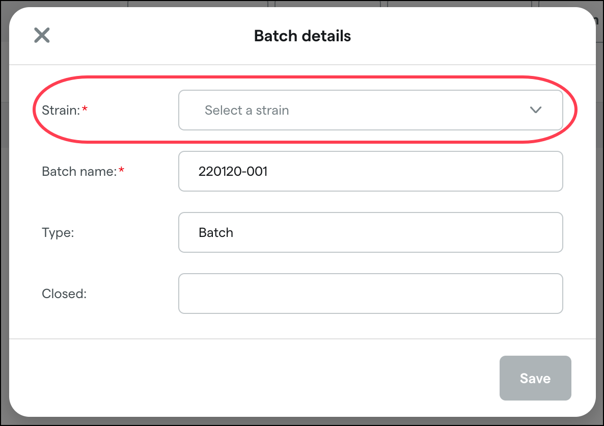Viewport: 604px width, 426px height.
Task: Click the Batch details dialog title
Action: (301, 36)
